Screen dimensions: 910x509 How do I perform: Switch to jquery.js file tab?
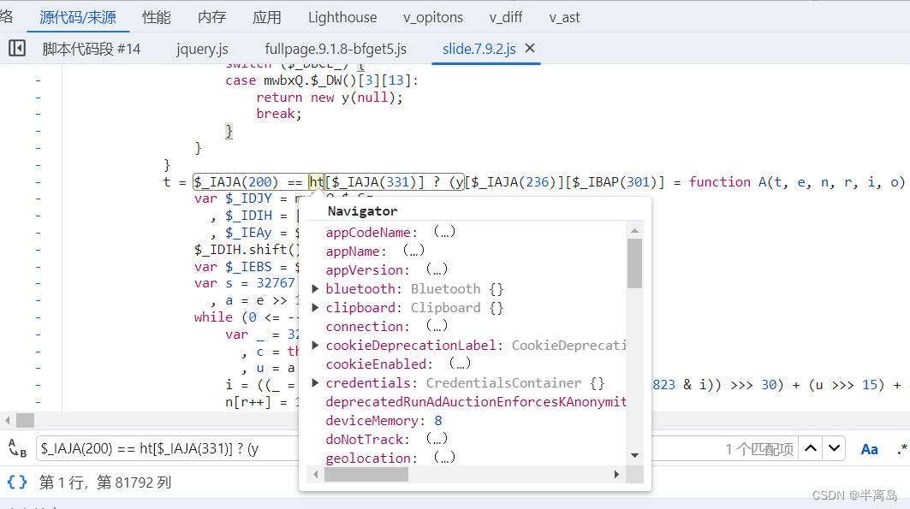point(202,49)
